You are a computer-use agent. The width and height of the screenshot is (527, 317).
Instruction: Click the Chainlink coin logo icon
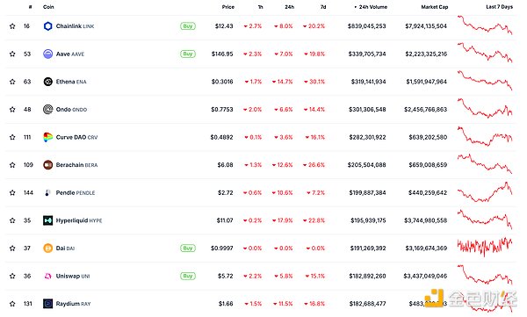tap(47, 26)
